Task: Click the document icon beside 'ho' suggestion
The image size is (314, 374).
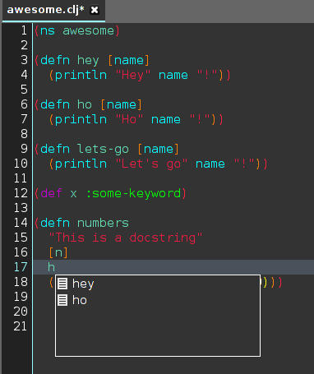Action: tap(62, 300)
